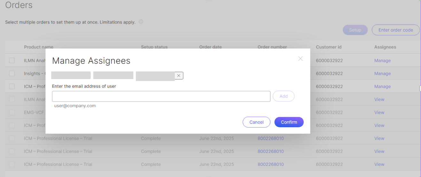Viewport: 421px width, 177px height.
Task: Sort orders by Order date header
Action: click(x=210, y=47)
